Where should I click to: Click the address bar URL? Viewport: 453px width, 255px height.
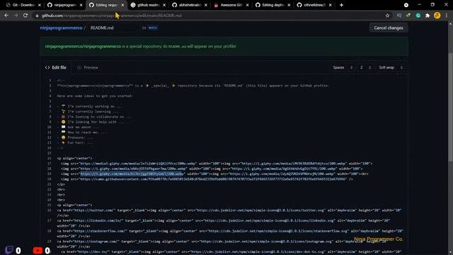(112, 16)
